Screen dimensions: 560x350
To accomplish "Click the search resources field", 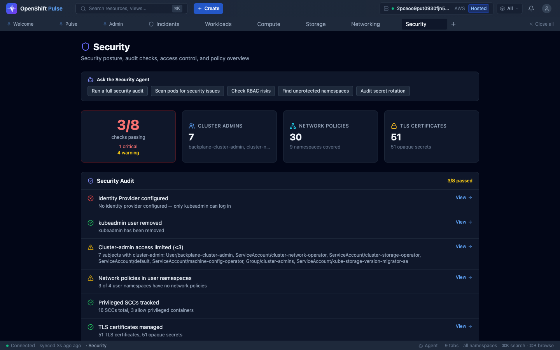I will coord(128,9).
